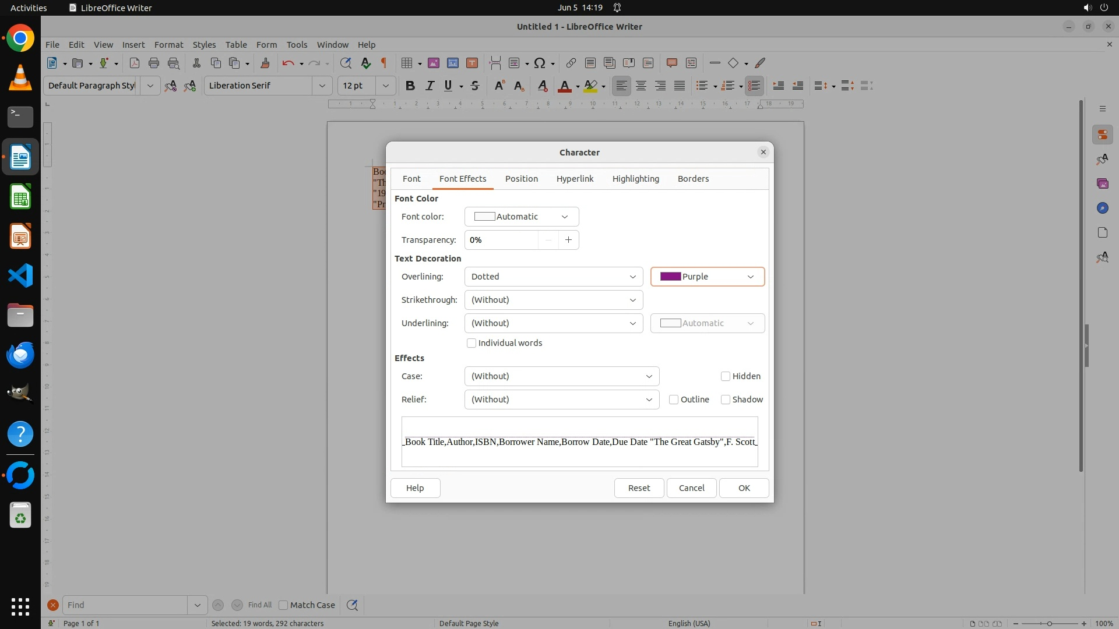Open the Overlining style dropdown
The image size is (1119, 629).
click(x=553, y=277)
